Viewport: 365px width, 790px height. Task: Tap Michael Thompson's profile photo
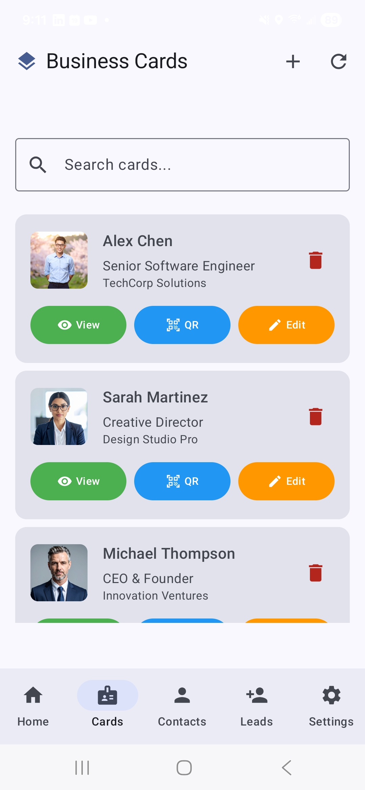pyautogui.click(x=59, y=573)
